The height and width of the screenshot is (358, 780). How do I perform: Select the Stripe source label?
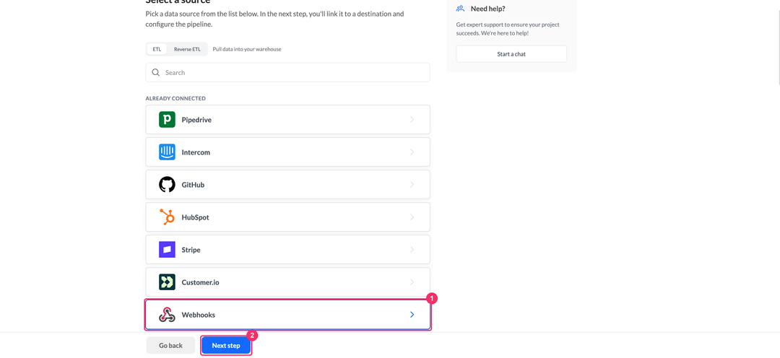tap(191, 250)
